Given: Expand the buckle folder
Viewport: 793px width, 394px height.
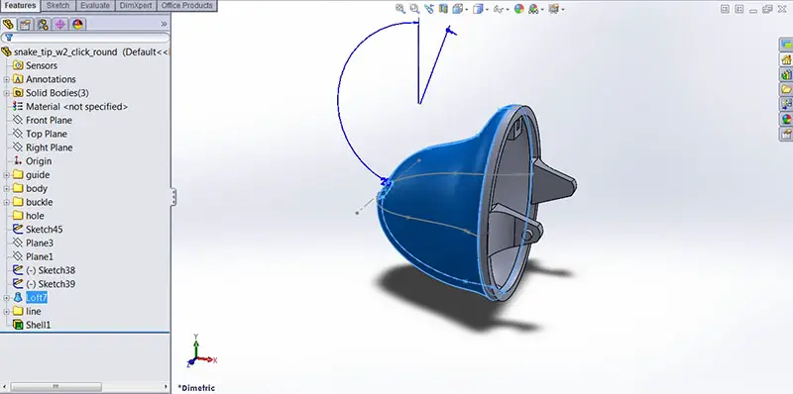Looking at the screenshot, I should pos(7,202).
